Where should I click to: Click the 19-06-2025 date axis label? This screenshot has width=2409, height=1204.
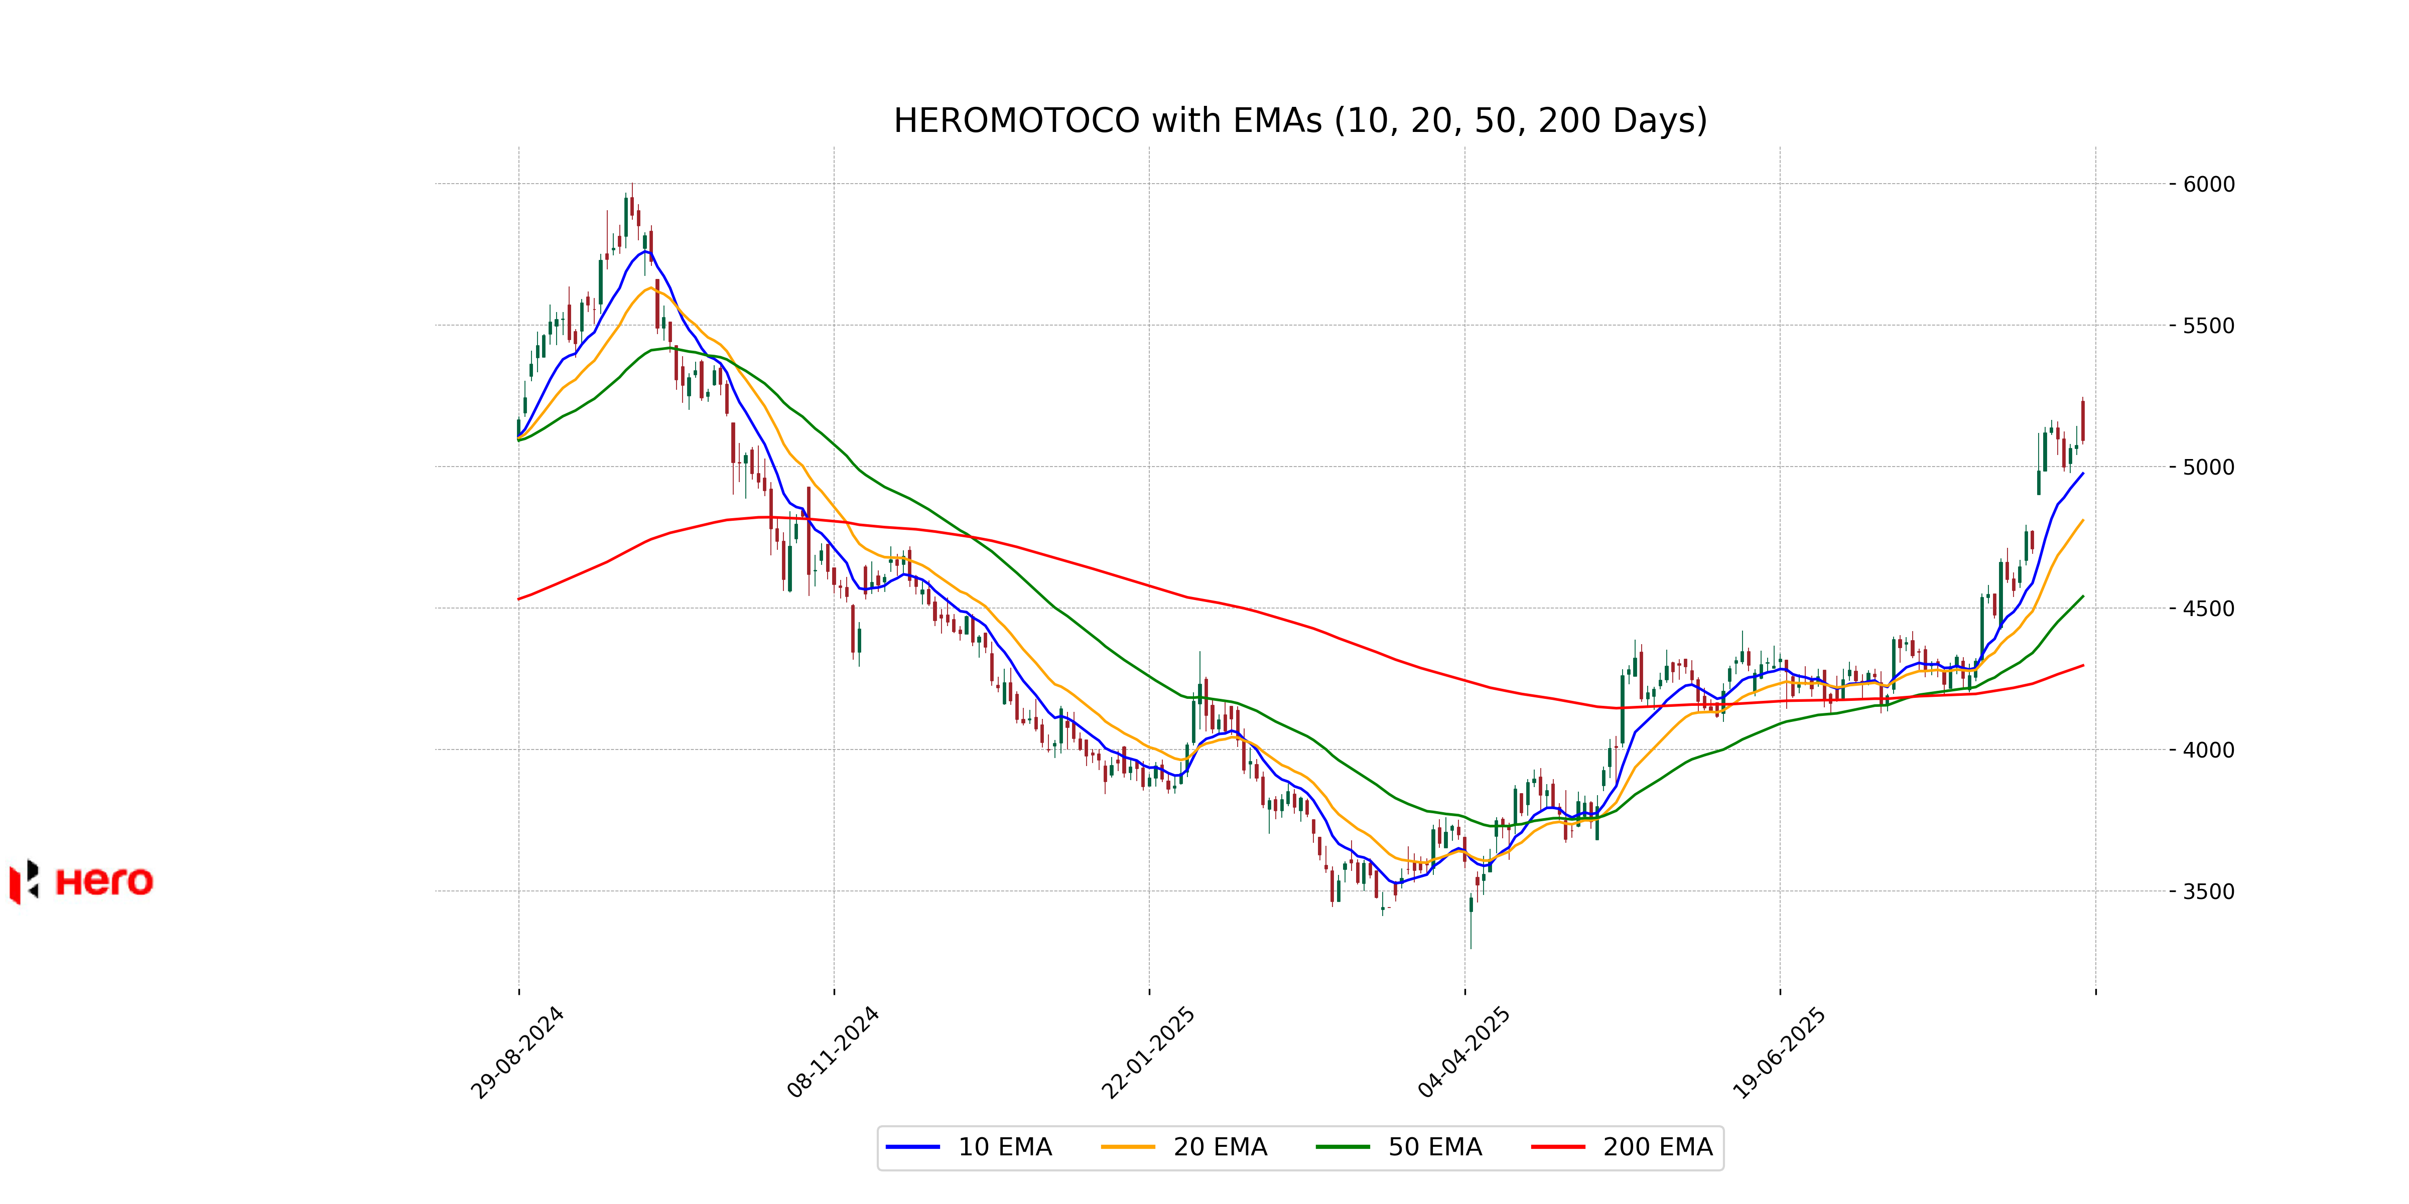tap(1779, 1052)
